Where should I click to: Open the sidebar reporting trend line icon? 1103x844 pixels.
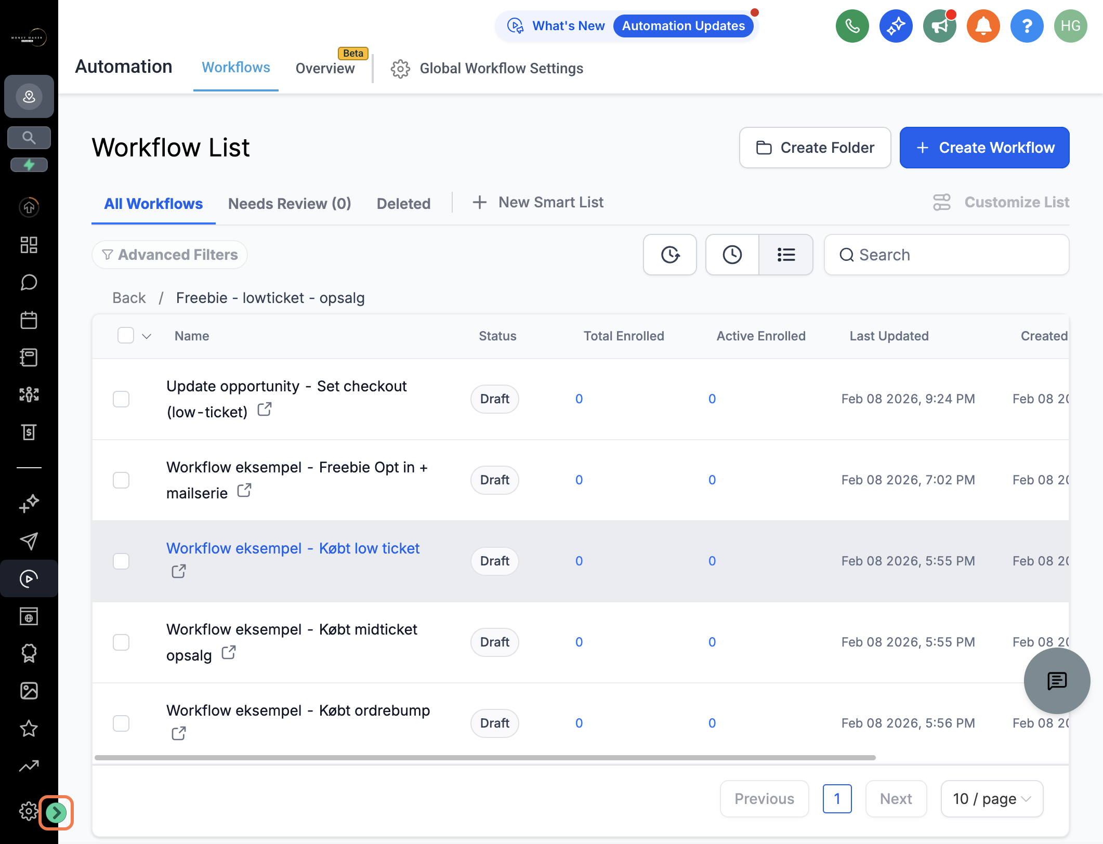(x=29, y=766)
